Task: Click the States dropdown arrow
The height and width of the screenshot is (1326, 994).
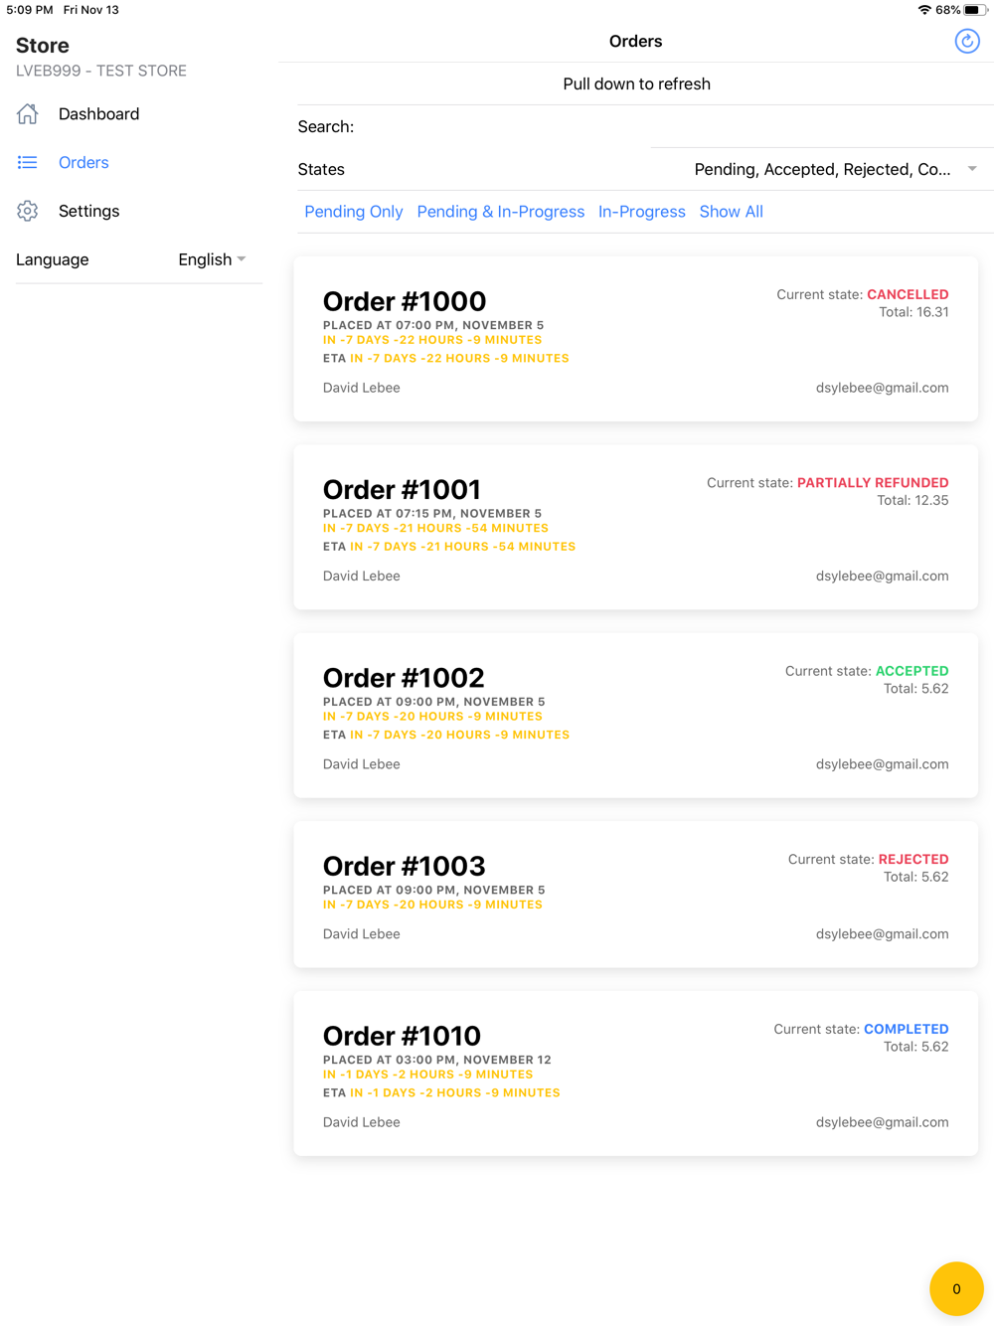Action: click(972, 169)
